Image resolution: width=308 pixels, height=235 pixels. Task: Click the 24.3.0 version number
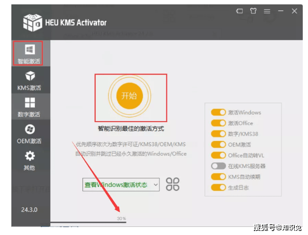click(29, 210)
